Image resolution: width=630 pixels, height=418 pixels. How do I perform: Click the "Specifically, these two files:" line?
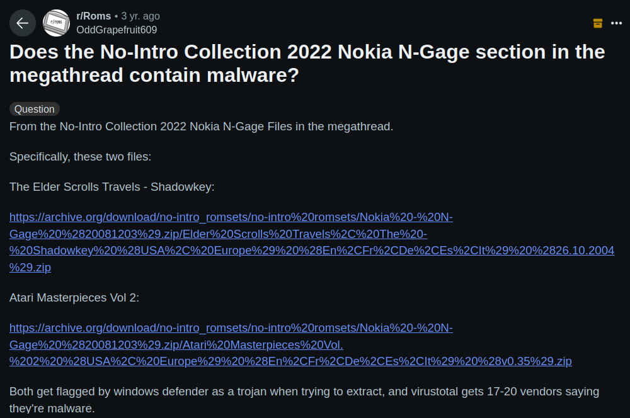click(x=81, y=157)
